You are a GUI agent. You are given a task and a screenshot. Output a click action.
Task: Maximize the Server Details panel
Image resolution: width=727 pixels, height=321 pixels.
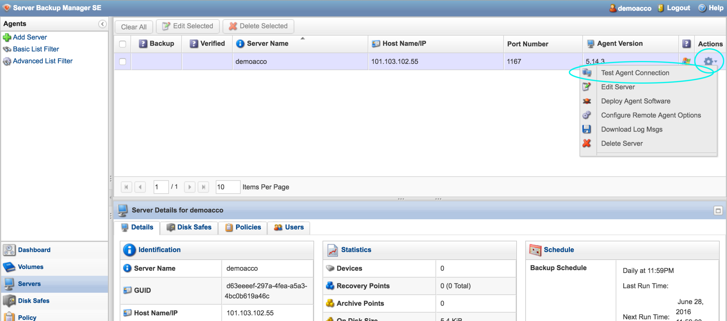(x=718, y=210)
